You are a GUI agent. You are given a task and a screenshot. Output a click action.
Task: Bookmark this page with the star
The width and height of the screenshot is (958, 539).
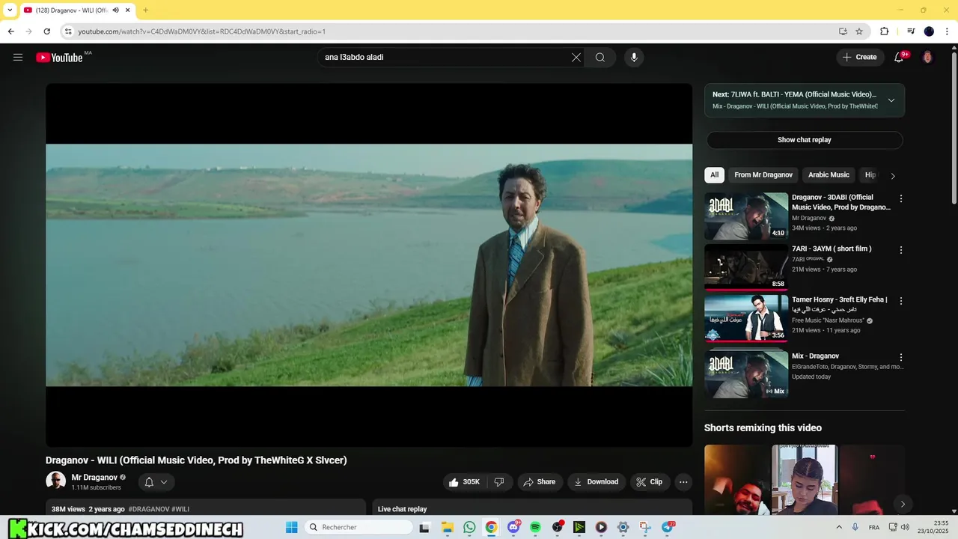pos(859,31)
